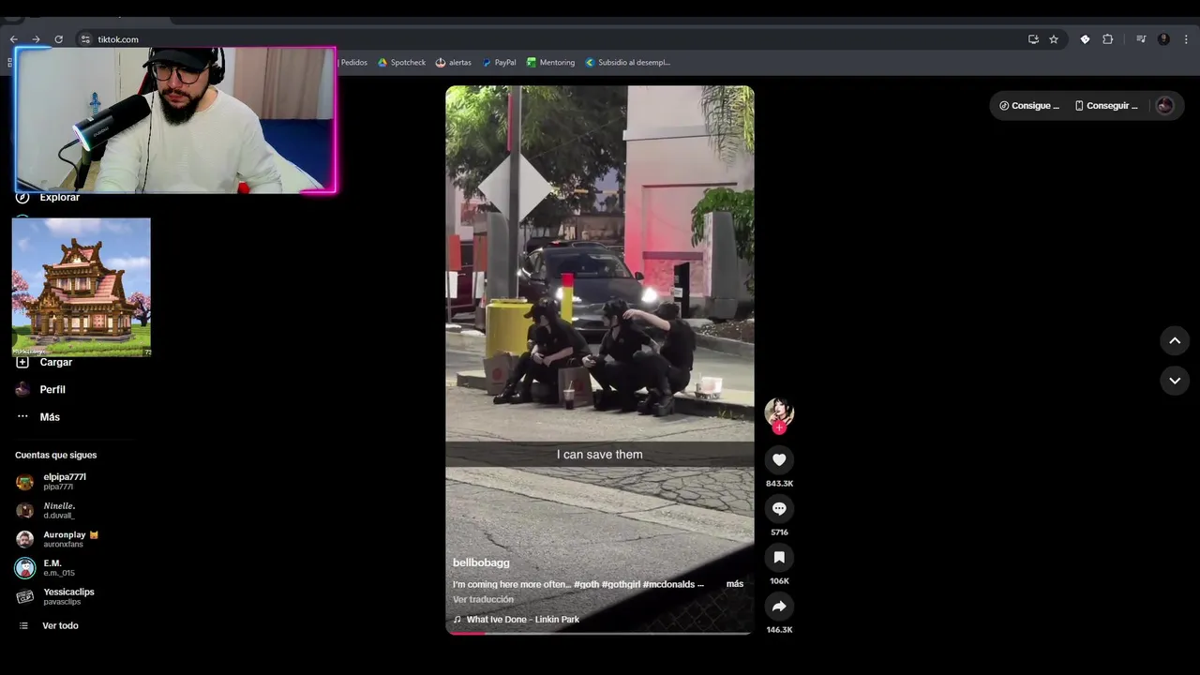This screenshot has width=1200, height=675.
Task: Like the video with the heart icon
Action: [778, 459]
